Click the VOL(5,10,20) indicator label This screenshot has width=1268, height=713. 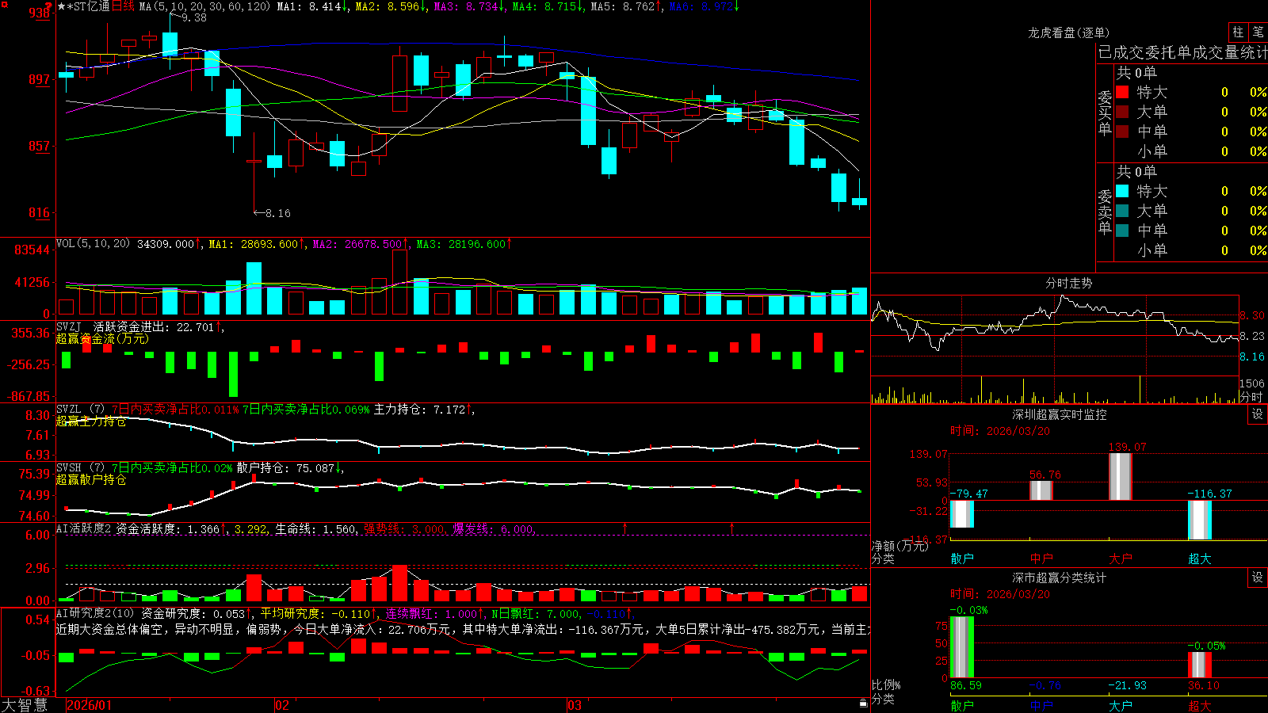pos(93,244)
